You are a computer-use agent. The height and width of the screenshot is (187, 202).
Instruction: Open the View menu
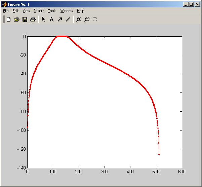click(x=26, y=11)
